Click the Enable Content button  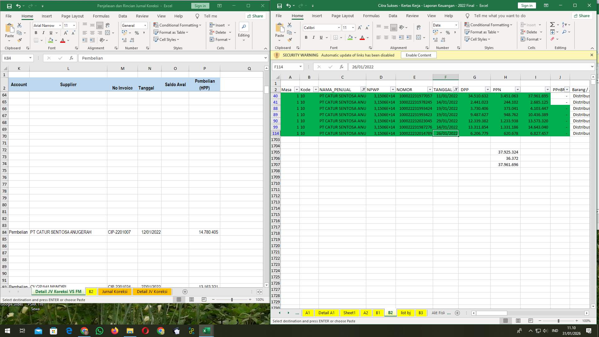click(x=418, y=55)
